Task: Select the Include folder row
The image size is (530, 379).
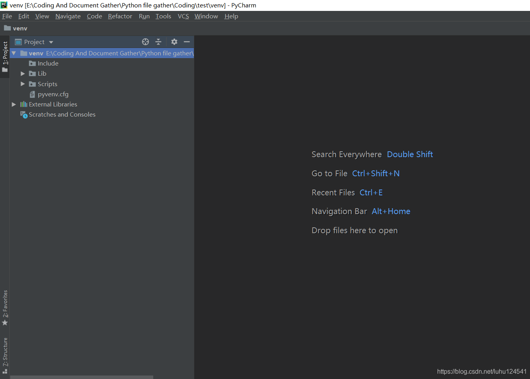Action: point(102,64)
